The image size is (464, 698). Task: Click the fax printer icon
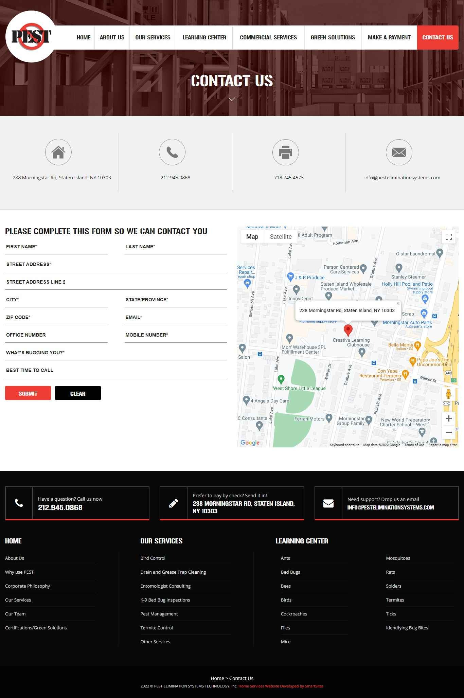[x=286, y=152]
